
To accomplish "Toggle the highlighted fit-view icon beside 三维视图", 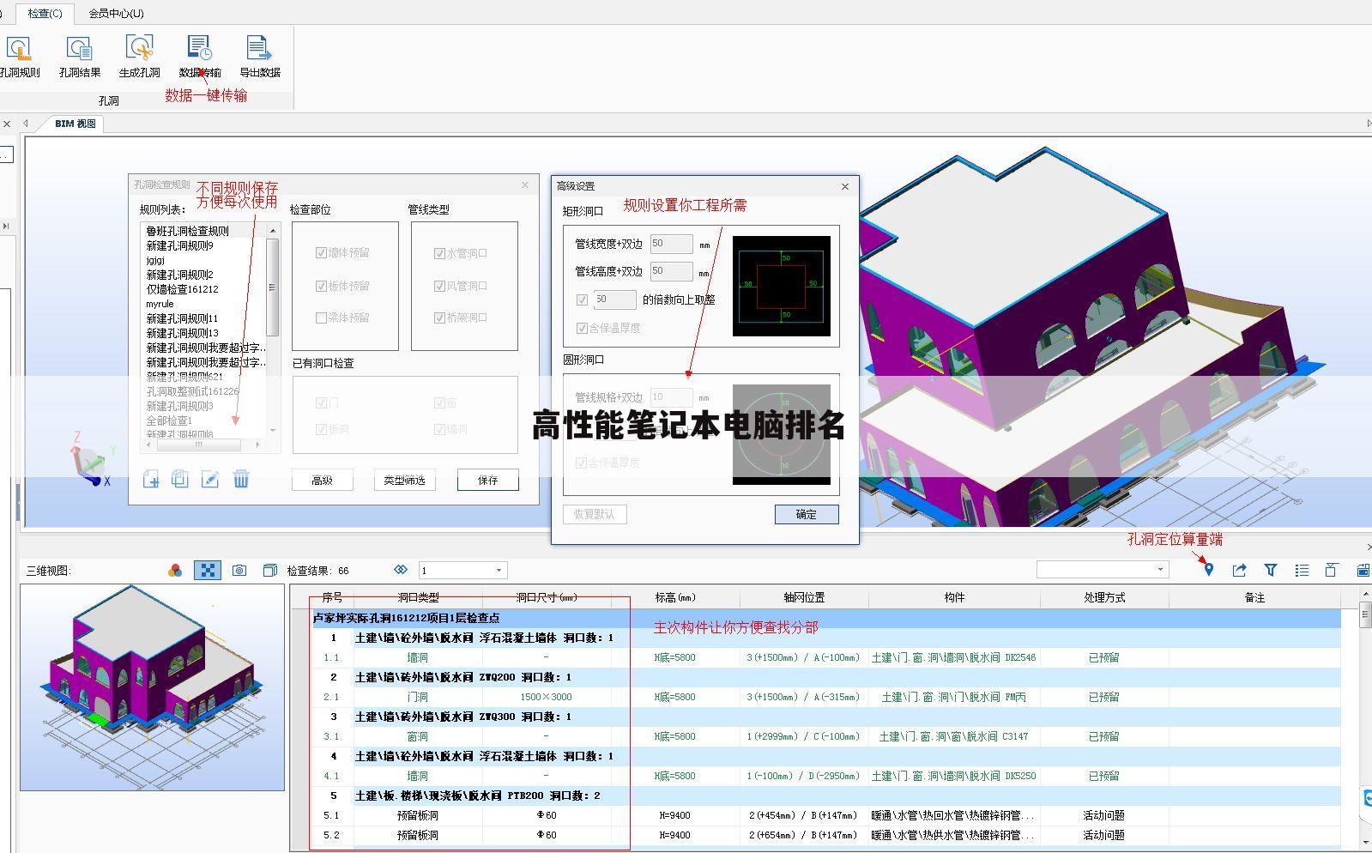I will 208,571.
